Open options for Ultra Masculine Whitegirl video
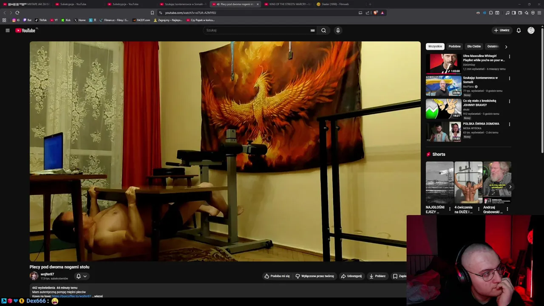The height and width of the screenshot is (306, 544). tap(509, 57)
